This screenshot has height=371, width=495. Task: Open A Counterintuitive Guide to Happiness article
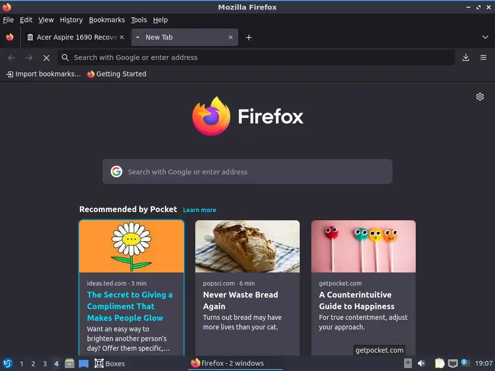(x=357, y=300)
